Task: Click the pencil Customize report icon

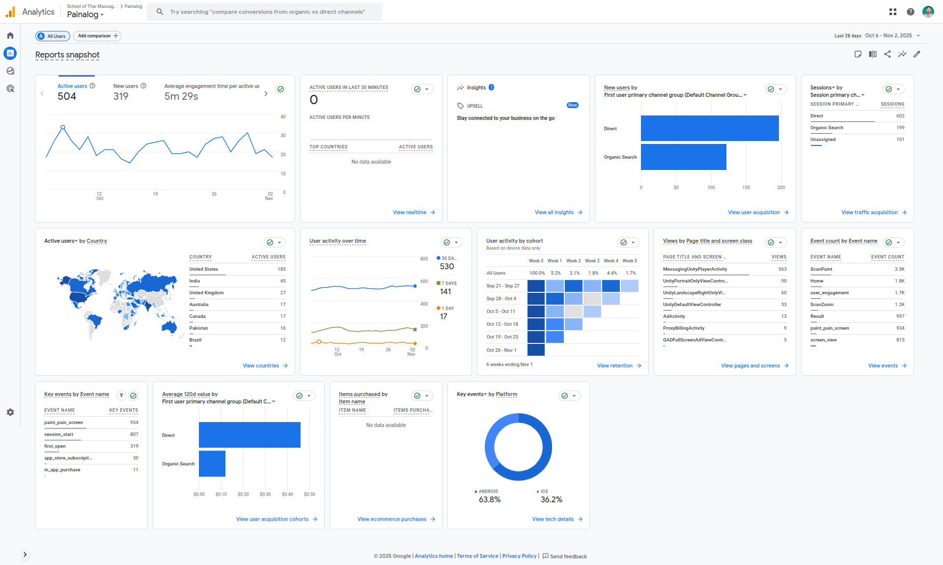Action: point(917,55)
